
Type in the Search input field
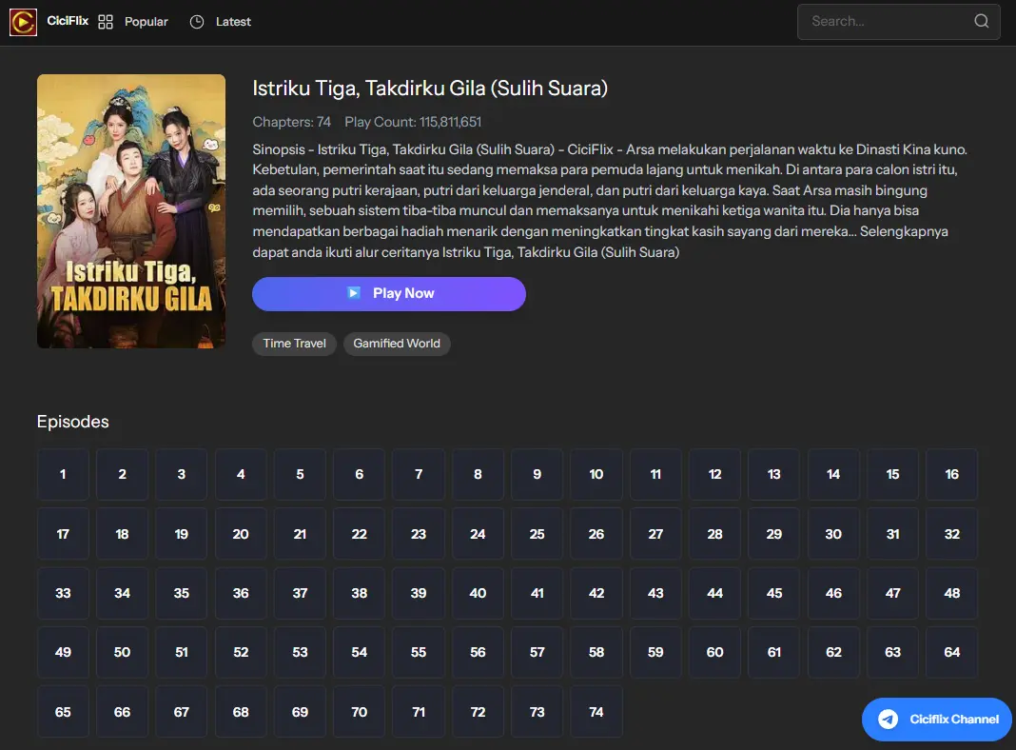(885, 22)
